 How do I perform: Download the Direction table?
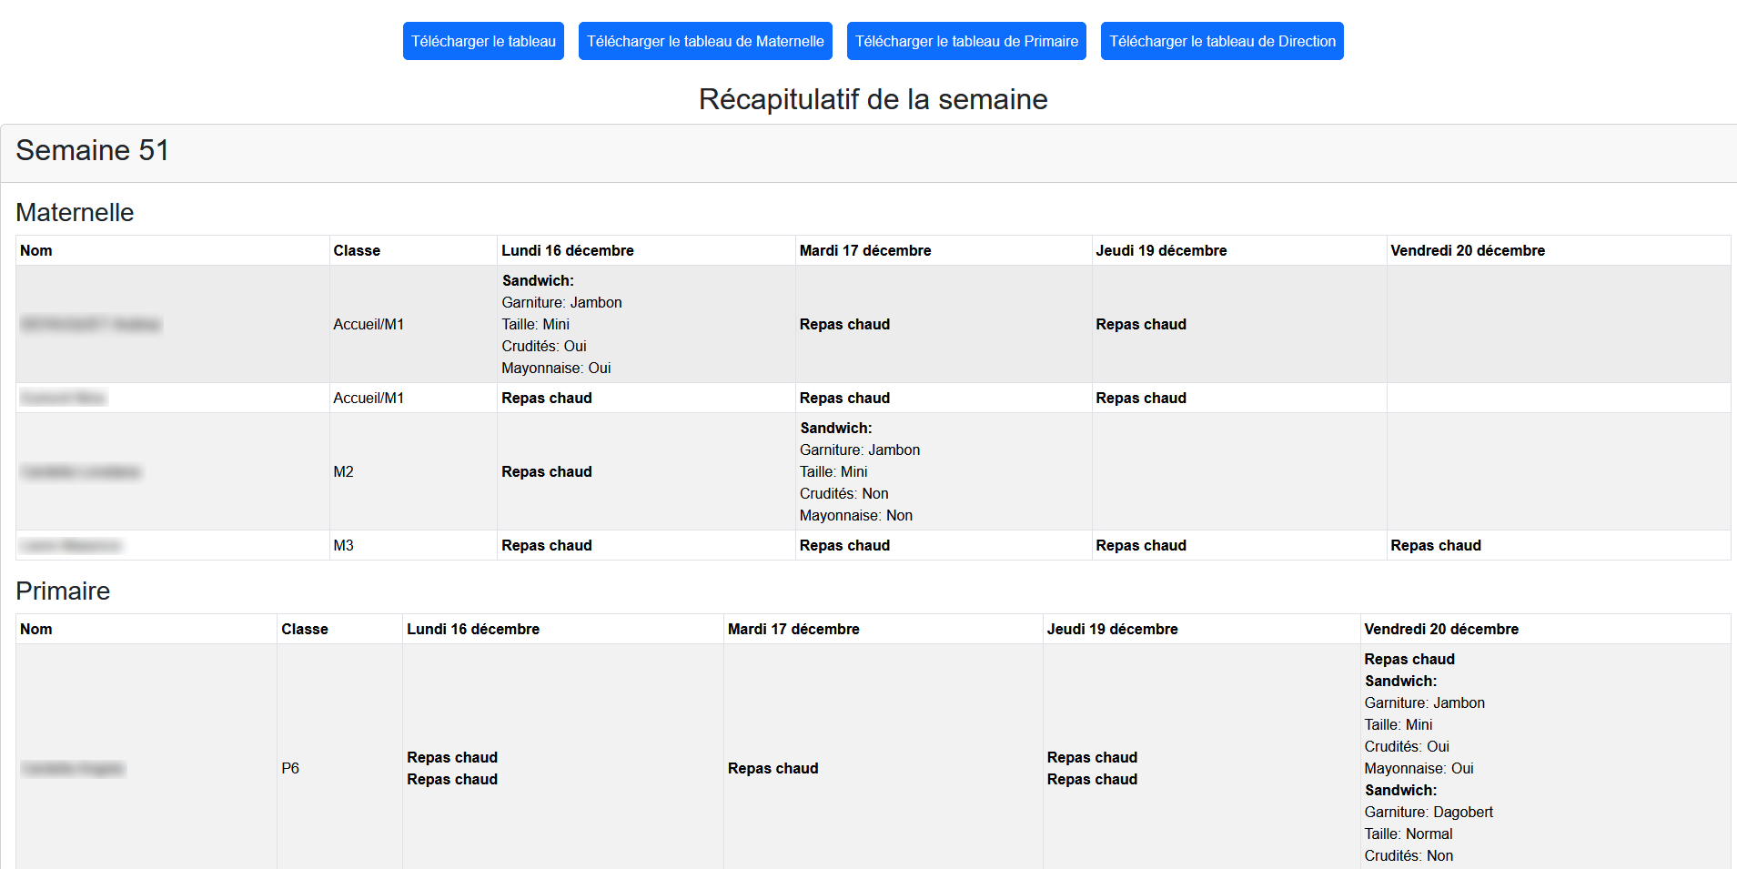(1222, 41)
